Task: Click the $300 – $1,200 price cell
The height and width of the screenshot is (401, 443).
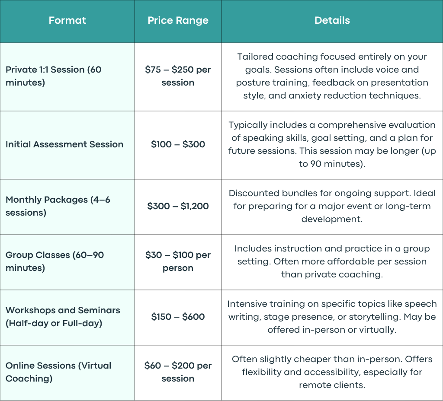Action: (x=178, y=206)
